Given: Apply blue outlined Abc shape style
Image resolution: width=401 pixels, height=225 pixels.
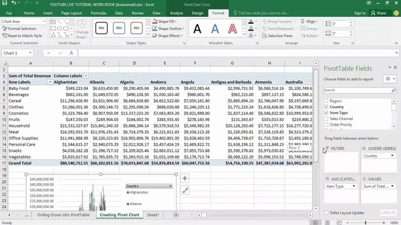Looking at the screenshot, I should tap(119, 28).
